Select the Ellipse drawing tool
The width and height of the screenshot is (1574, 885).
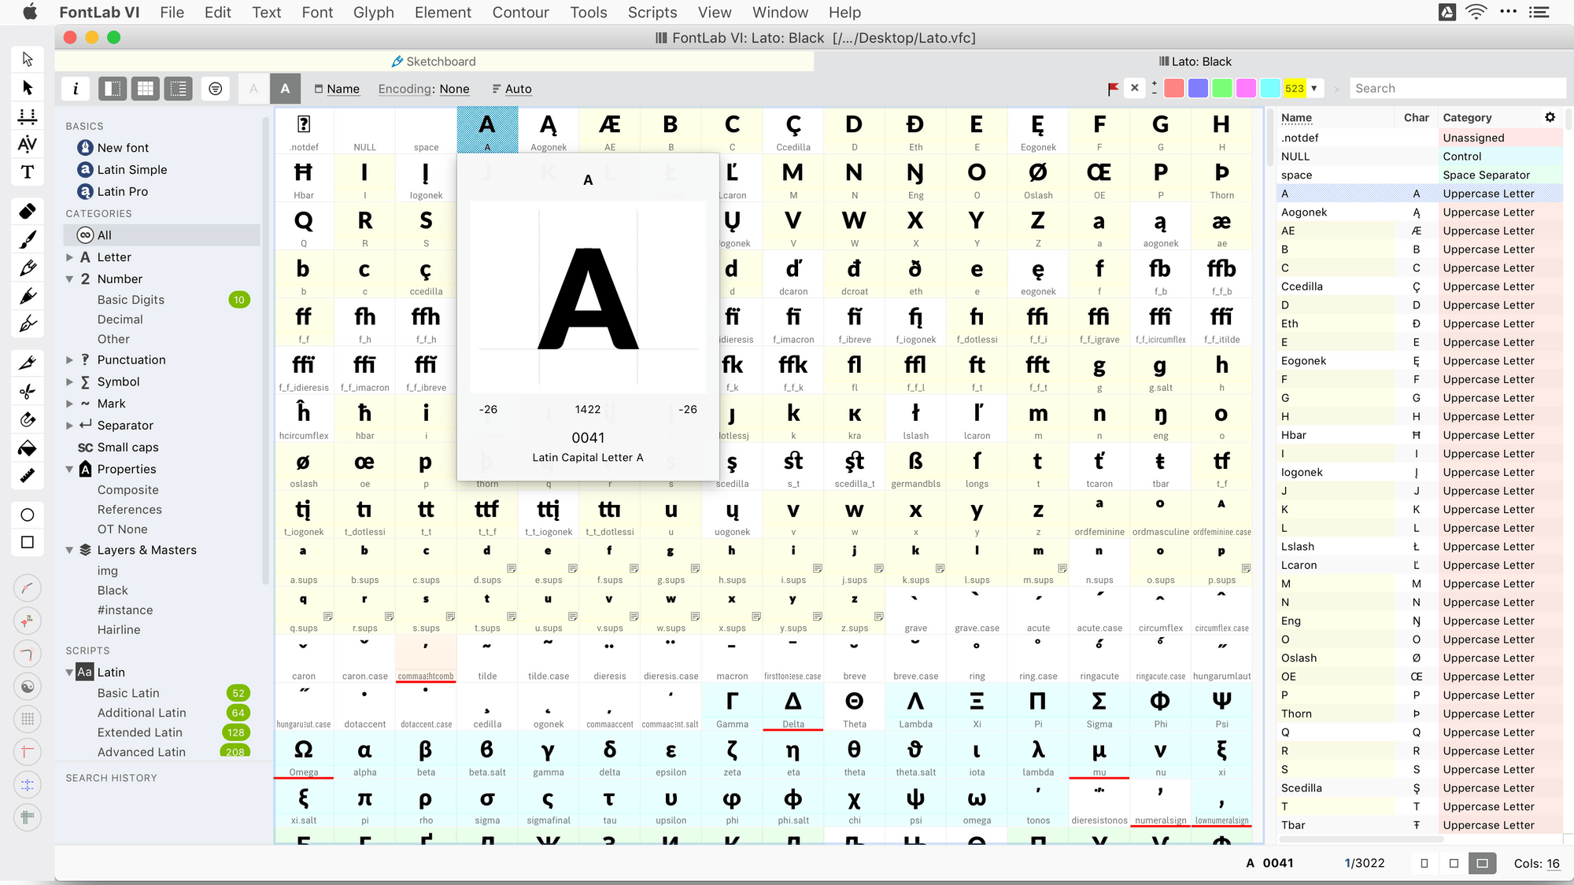pos(27,514)
